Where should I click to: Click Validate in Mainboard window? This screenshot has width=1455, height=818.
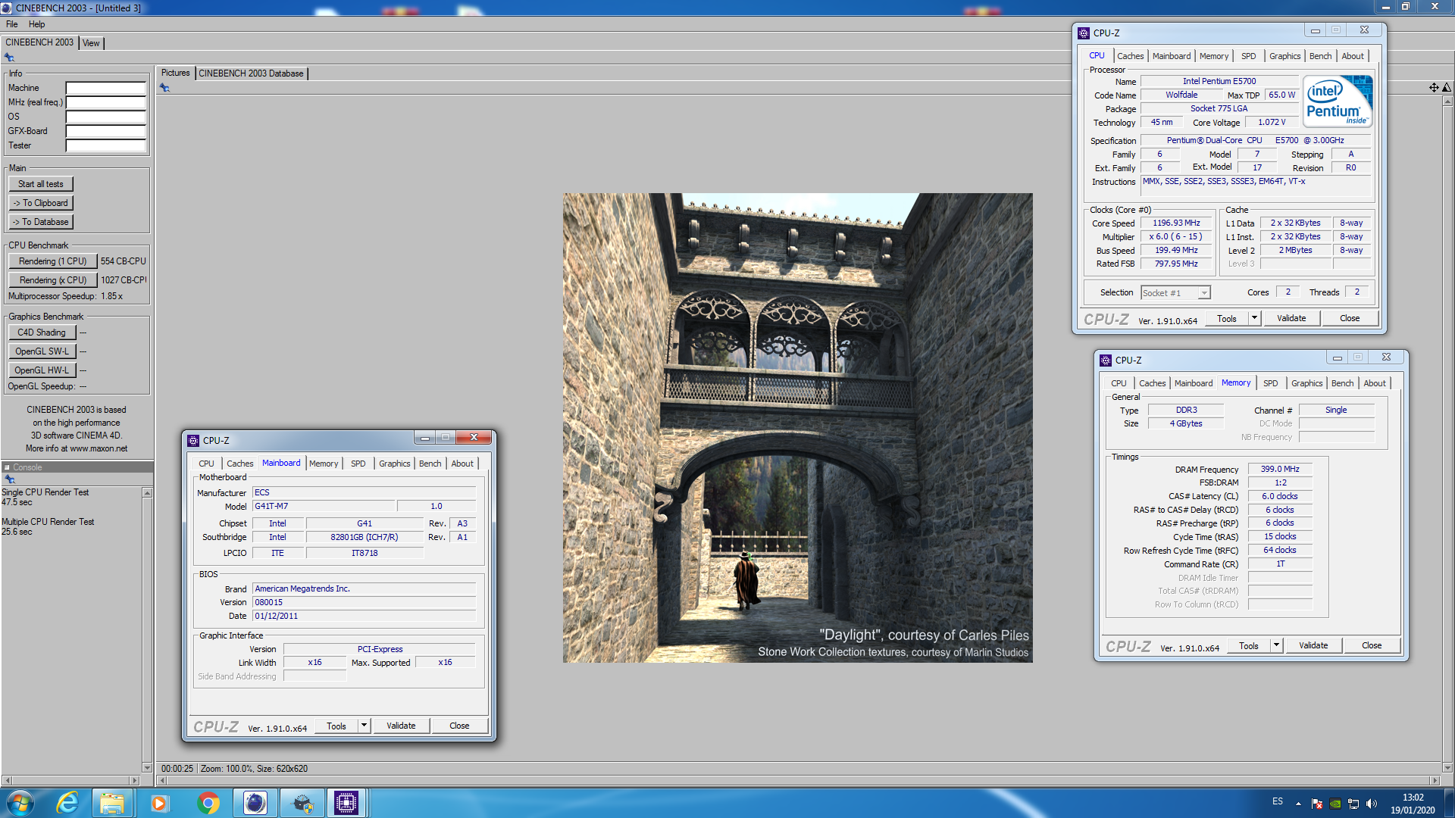click(401, 726)
